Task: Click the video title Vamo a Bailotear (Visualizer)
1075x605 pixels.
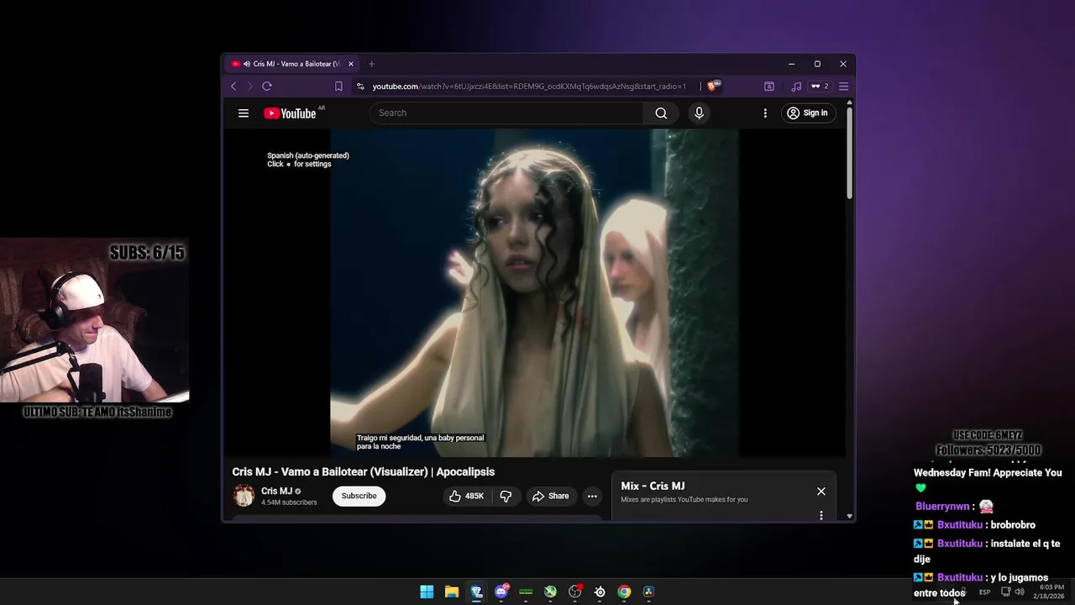Action: (x=363, y=472)
